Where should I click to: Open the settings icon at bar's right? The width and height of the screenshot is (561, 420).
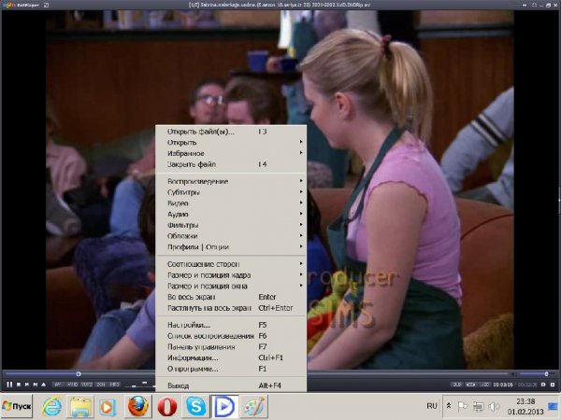pos(543,385)
